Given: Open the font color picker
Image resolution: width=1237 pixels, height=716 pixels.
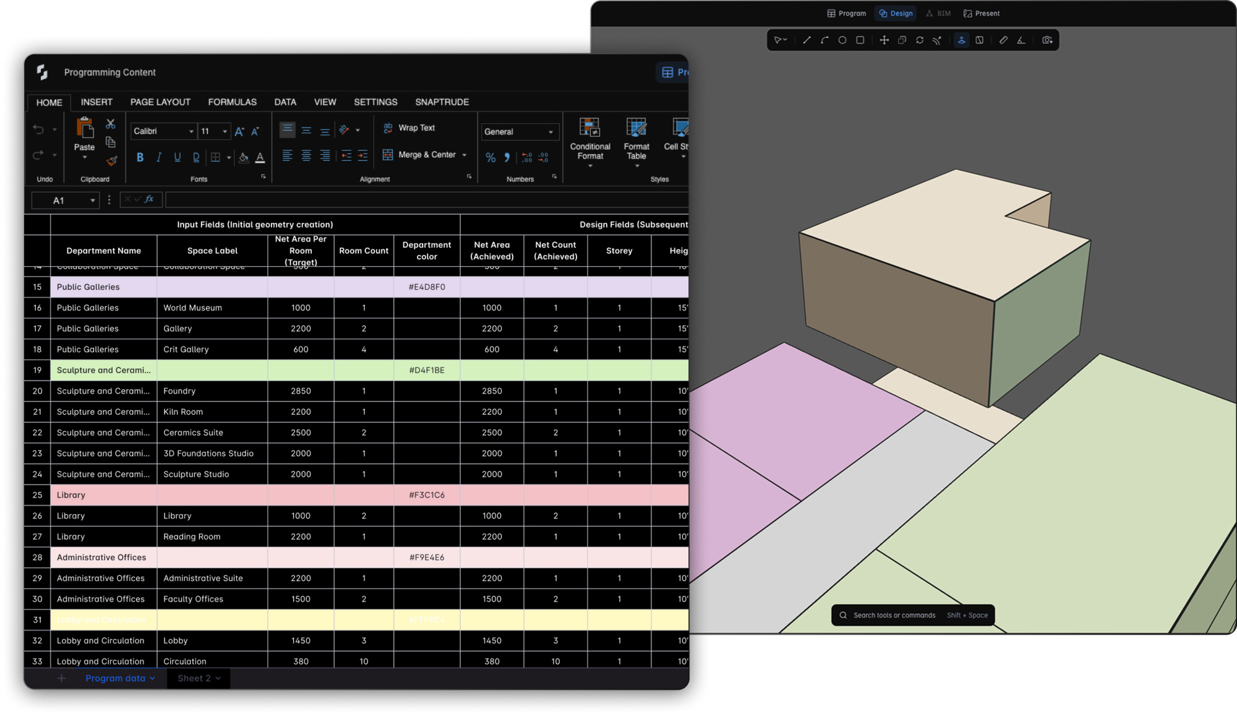Looking at the screenshot, I should point(260,157).
